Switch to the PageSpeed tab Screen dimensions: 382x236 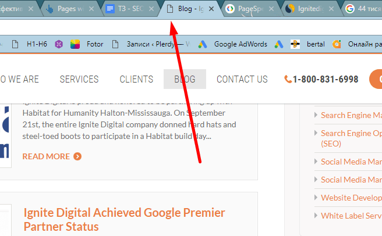[x=251, y=9]
